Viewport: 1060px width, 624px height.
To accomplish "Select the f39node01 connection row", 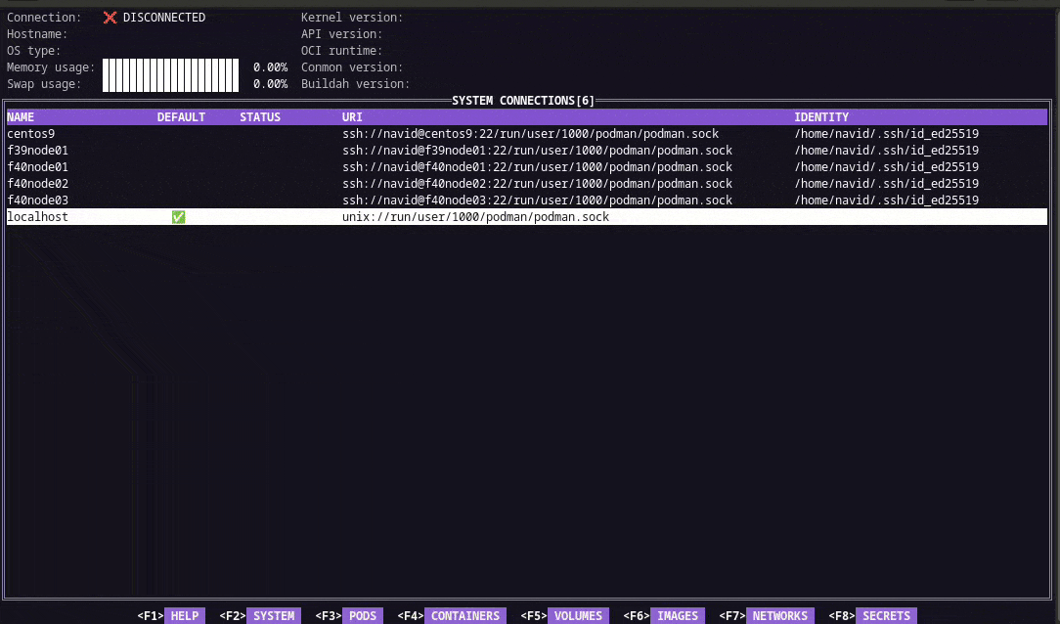I will pos(527,150).
